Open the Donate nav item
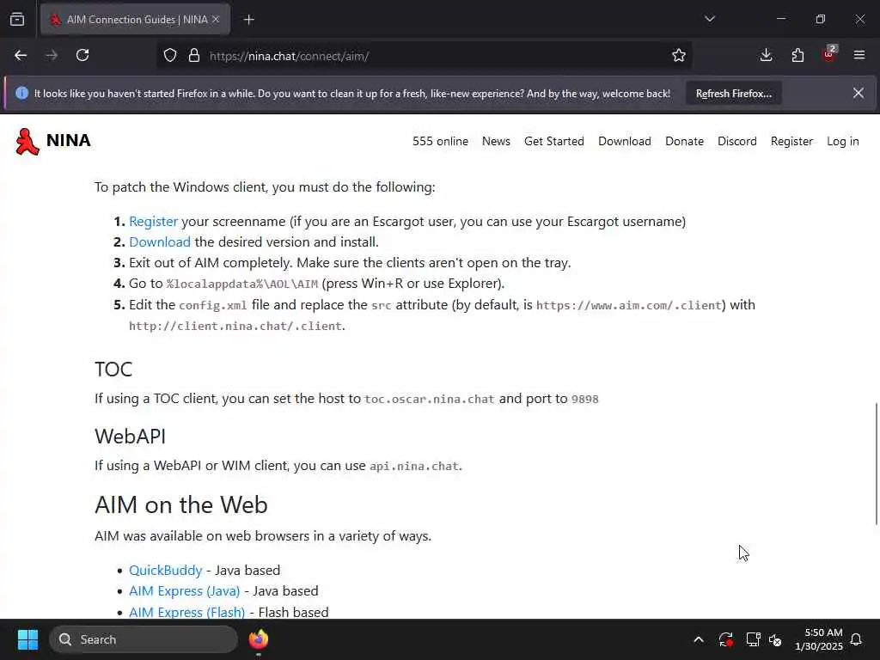The height and width of the screenshot is (660, 880). point(684,142)
